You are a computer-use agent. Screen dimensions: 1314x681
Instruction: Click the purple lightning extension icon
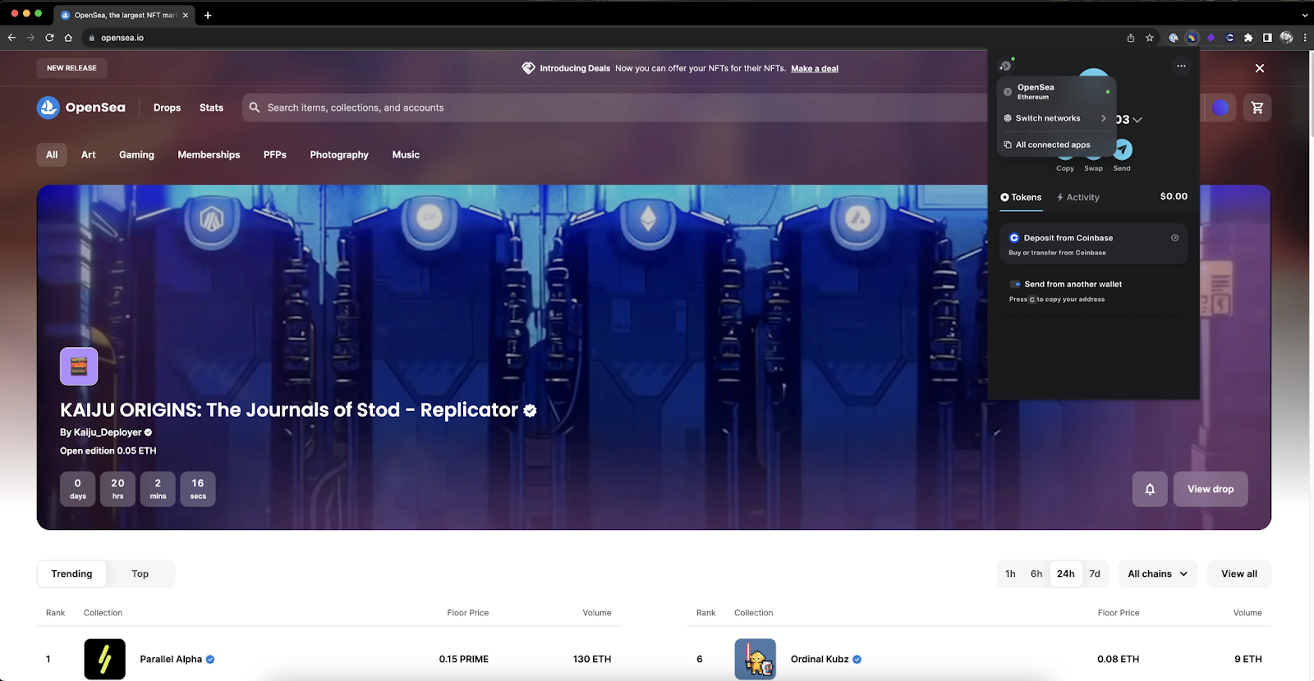pyautogui.click(x=1211, y=38)
